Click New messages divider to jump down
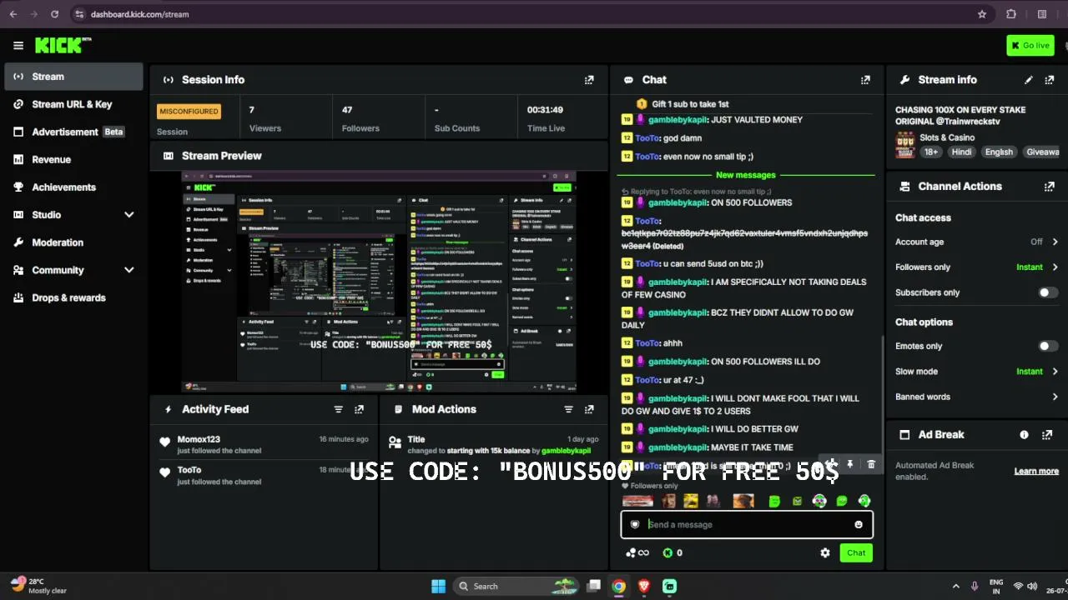This screenshot has width=1068, height=600. click(x=746, y=175)
